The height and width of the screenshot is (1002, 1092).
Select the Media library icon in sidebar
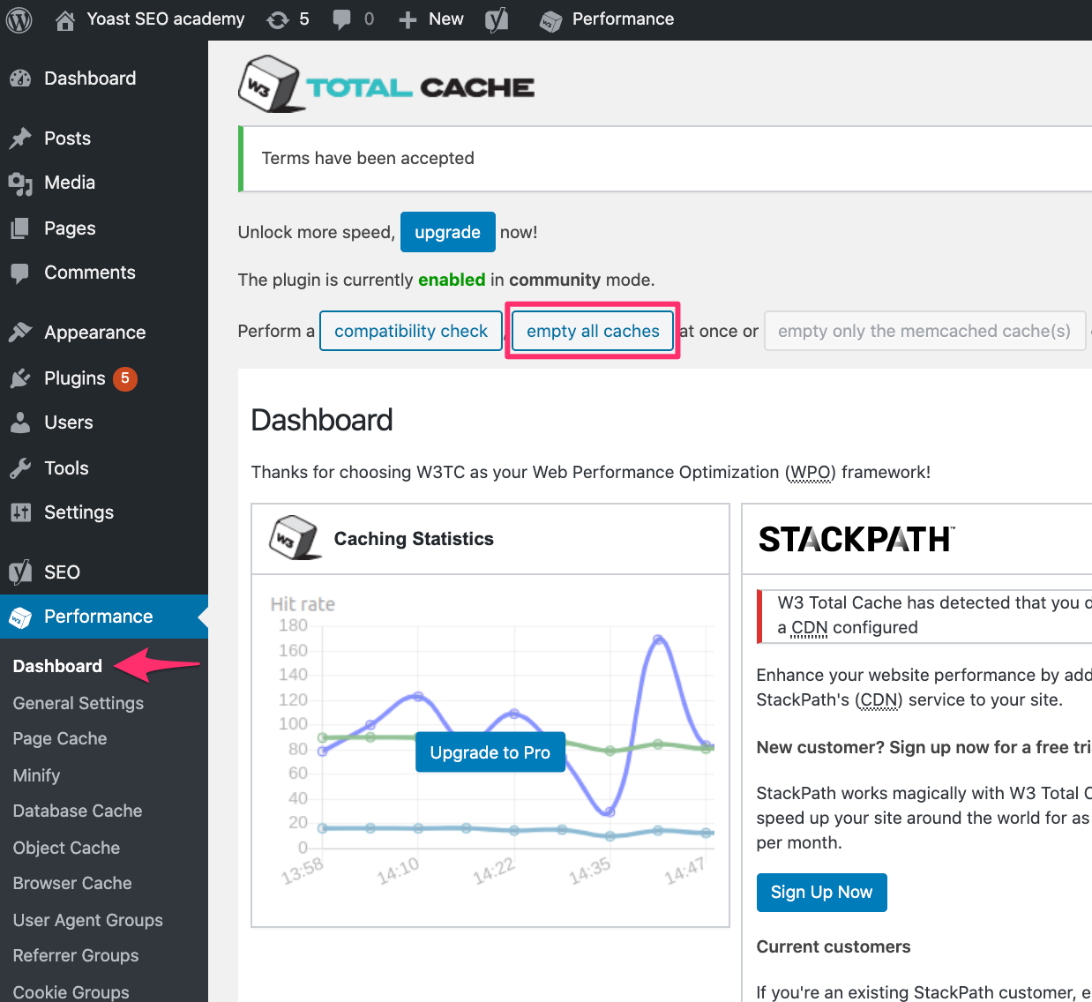[x=21, y=183]
